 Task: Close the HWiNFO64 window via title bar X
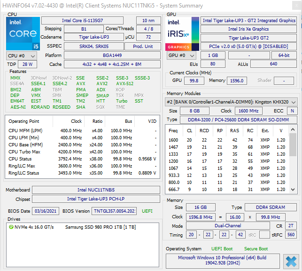pos(297,6)
